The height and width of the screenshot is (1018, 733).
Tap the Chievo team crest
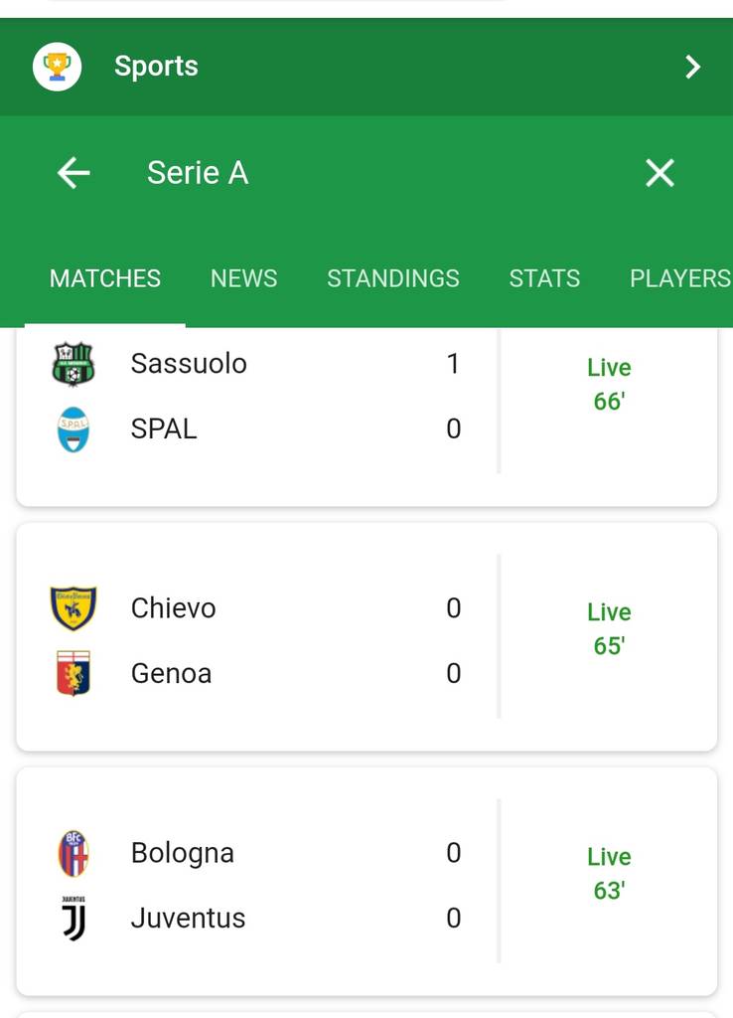coord(73,608)
